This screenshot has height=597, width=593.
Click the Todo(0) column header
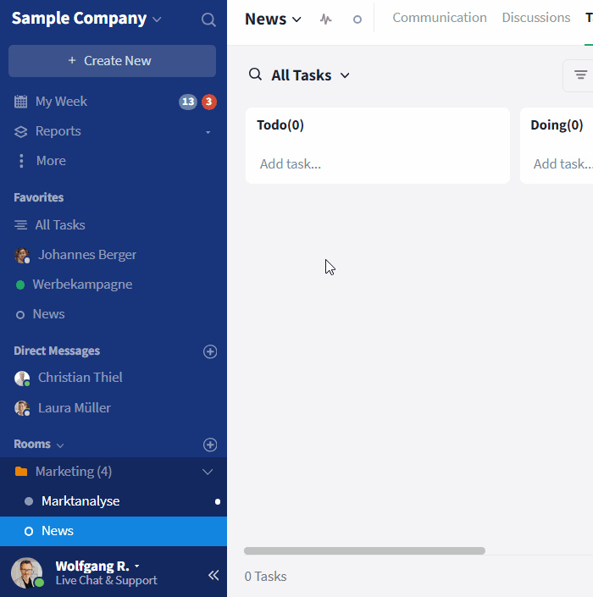point(280,124)
